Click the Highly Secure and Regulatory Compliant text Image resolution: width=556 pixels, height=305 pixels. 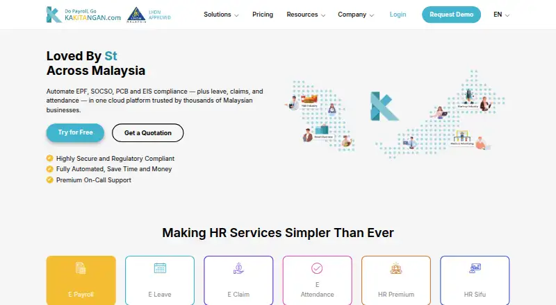115,159
